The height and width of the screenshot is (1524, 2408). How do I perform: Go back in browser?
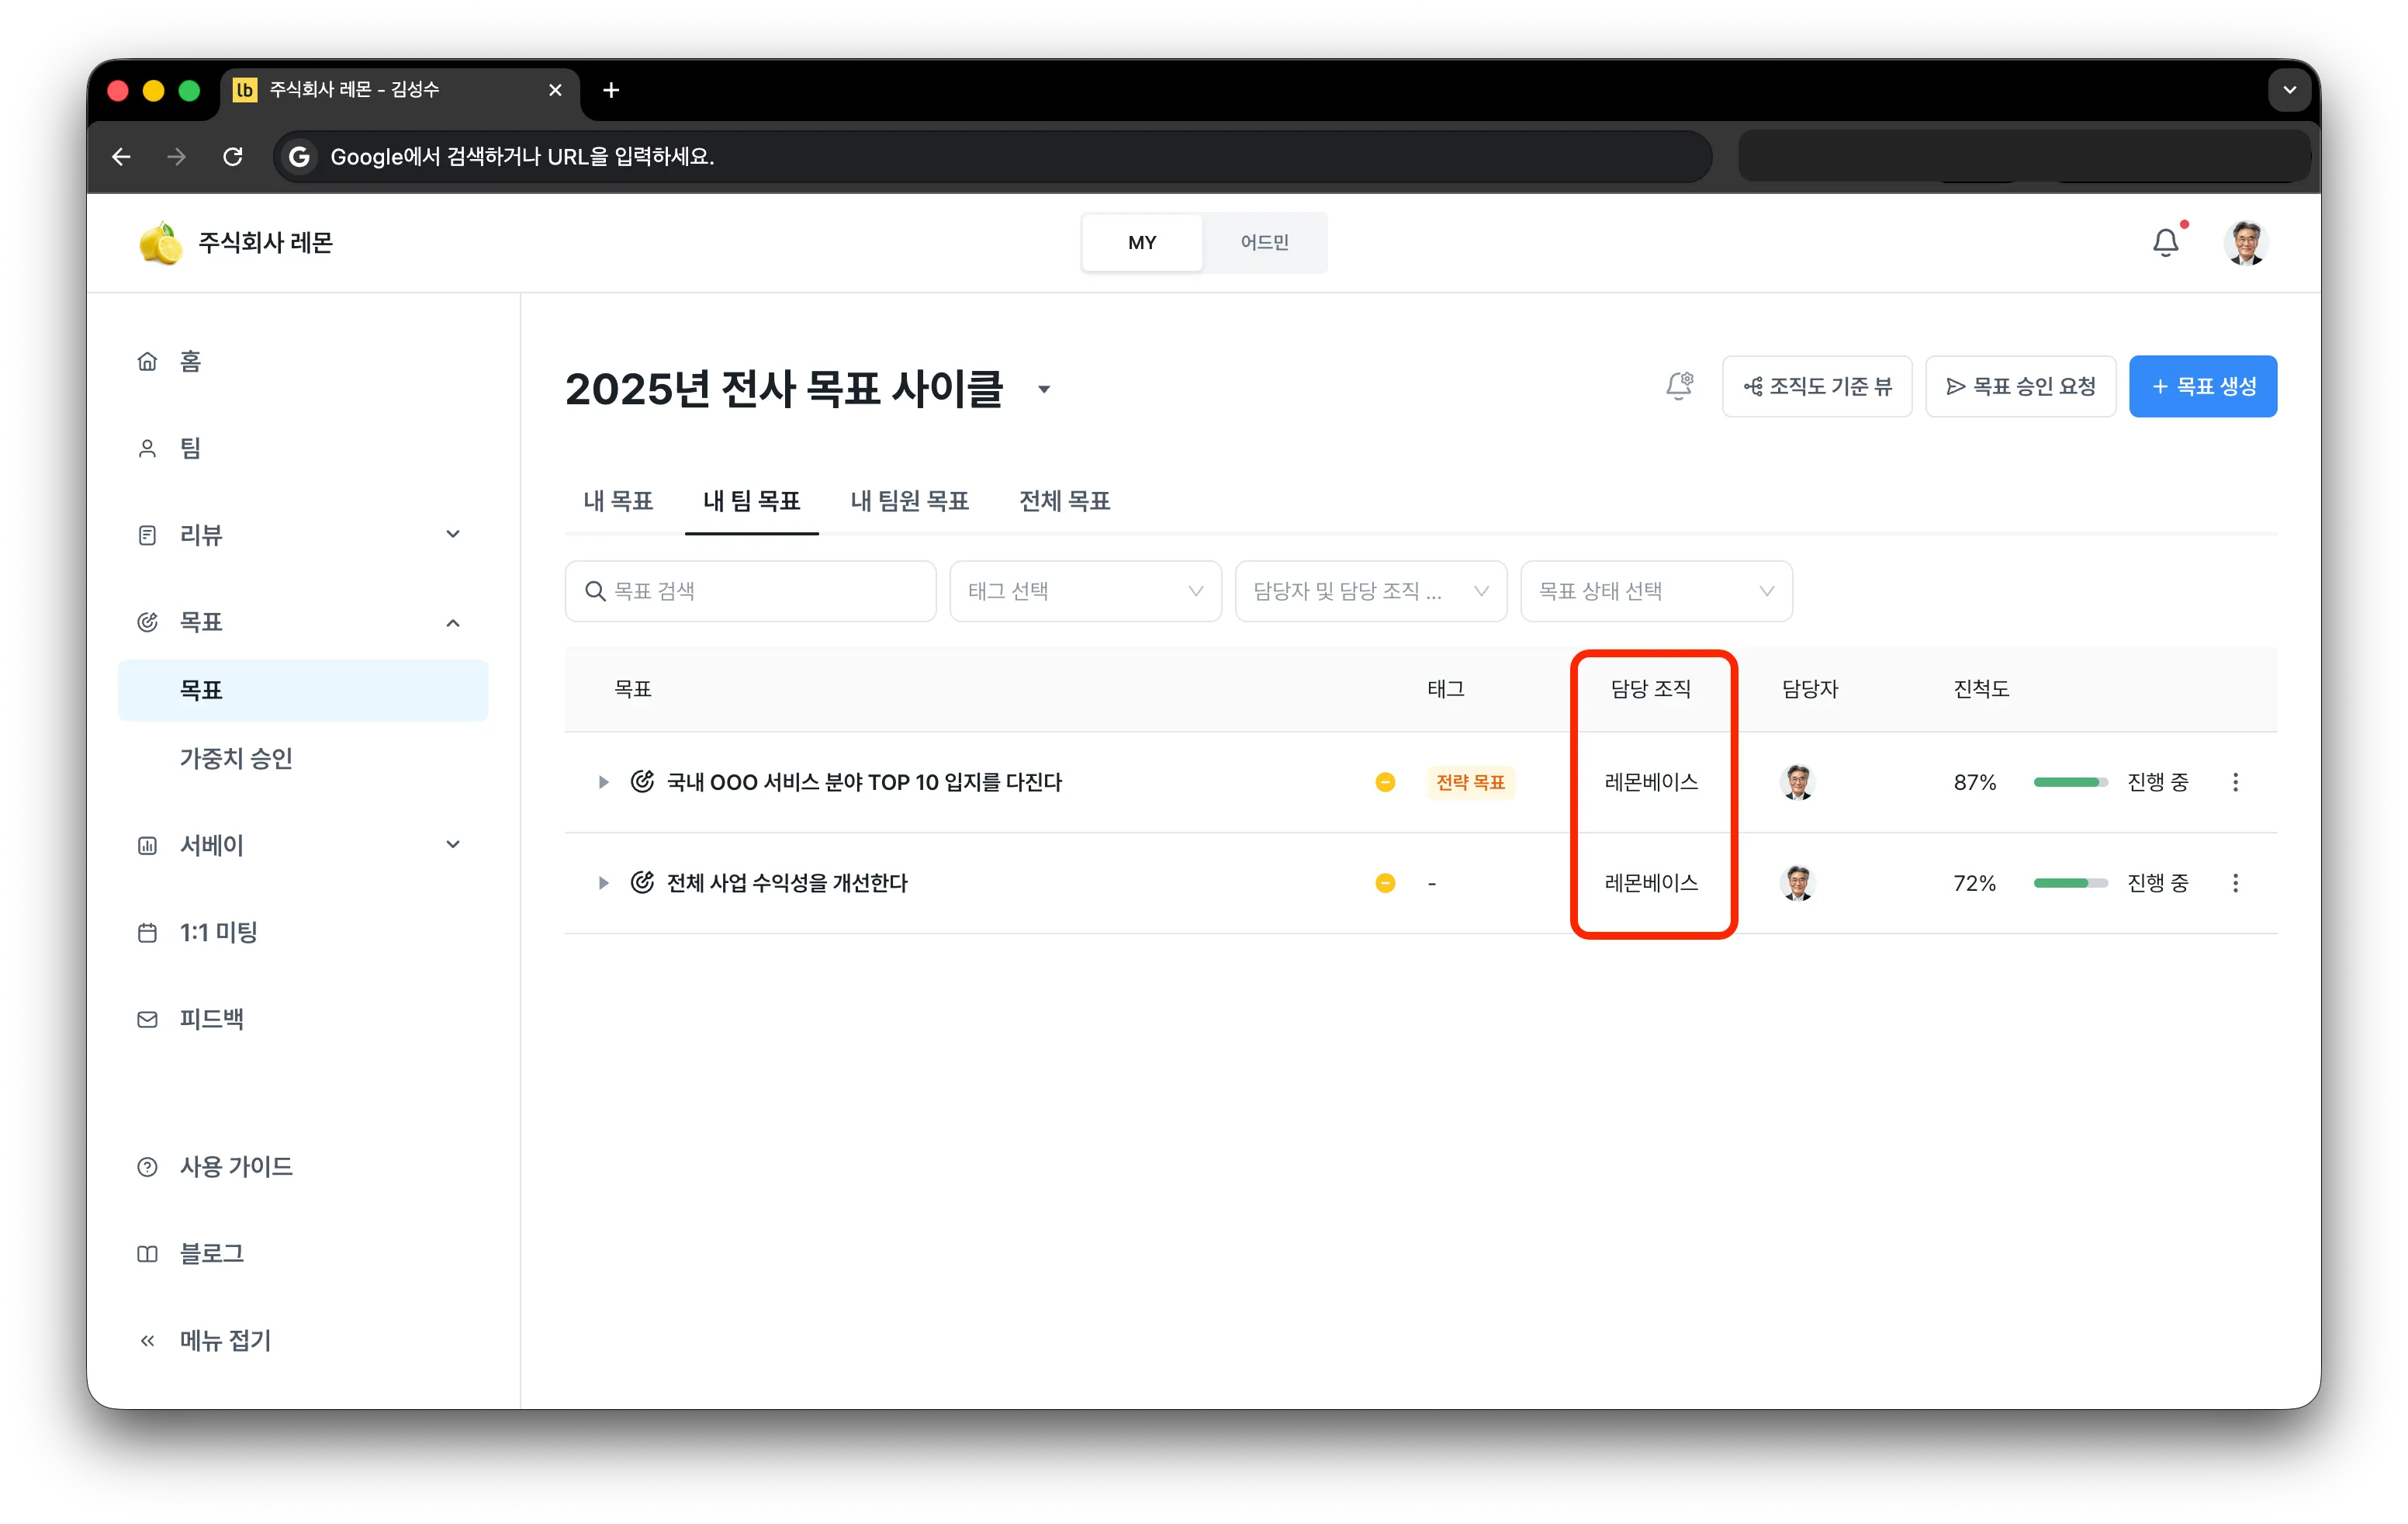(121, 156)
